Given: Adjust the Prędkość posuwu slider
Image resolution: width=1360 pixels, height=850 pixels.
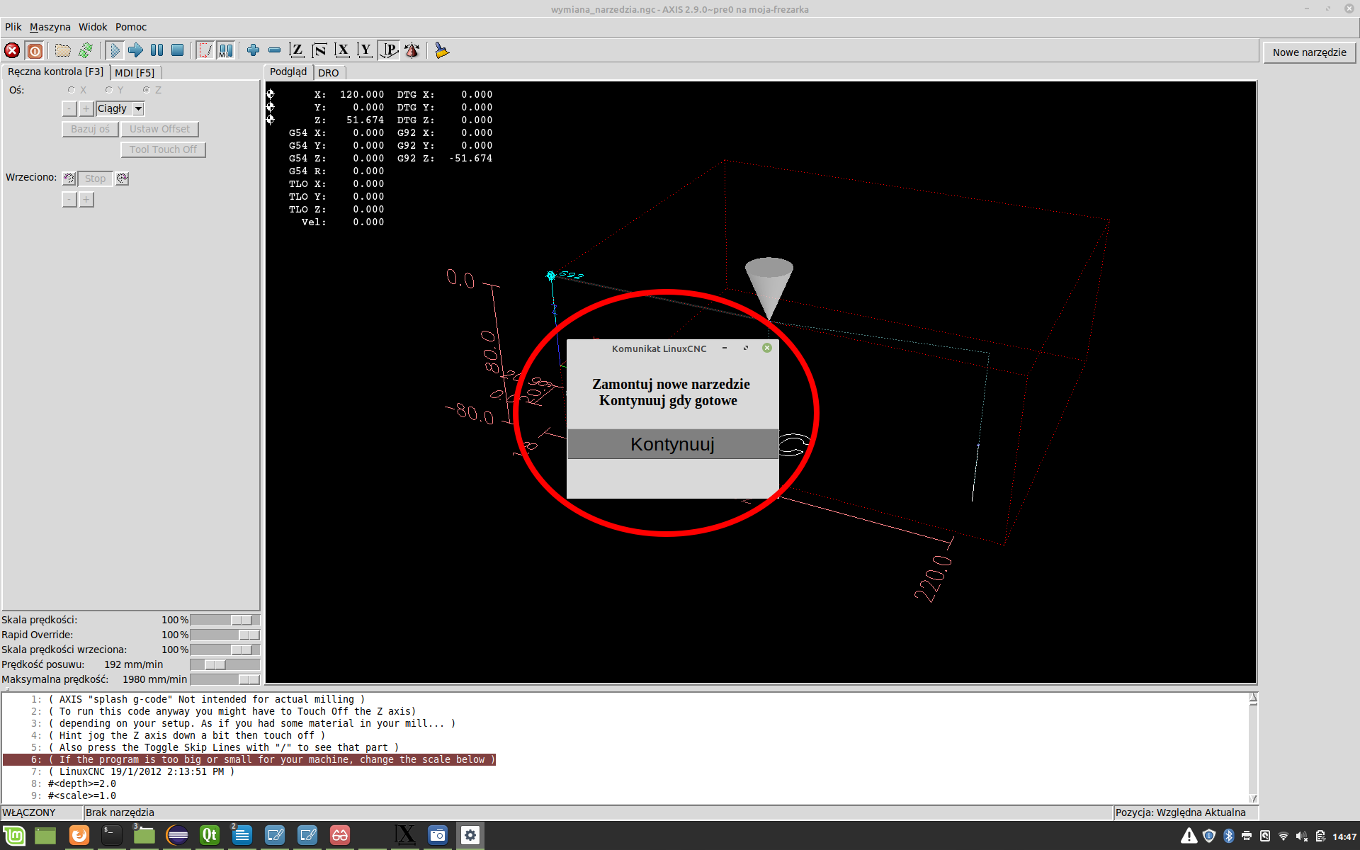Looking at the screenshot, I should [215, 664].
